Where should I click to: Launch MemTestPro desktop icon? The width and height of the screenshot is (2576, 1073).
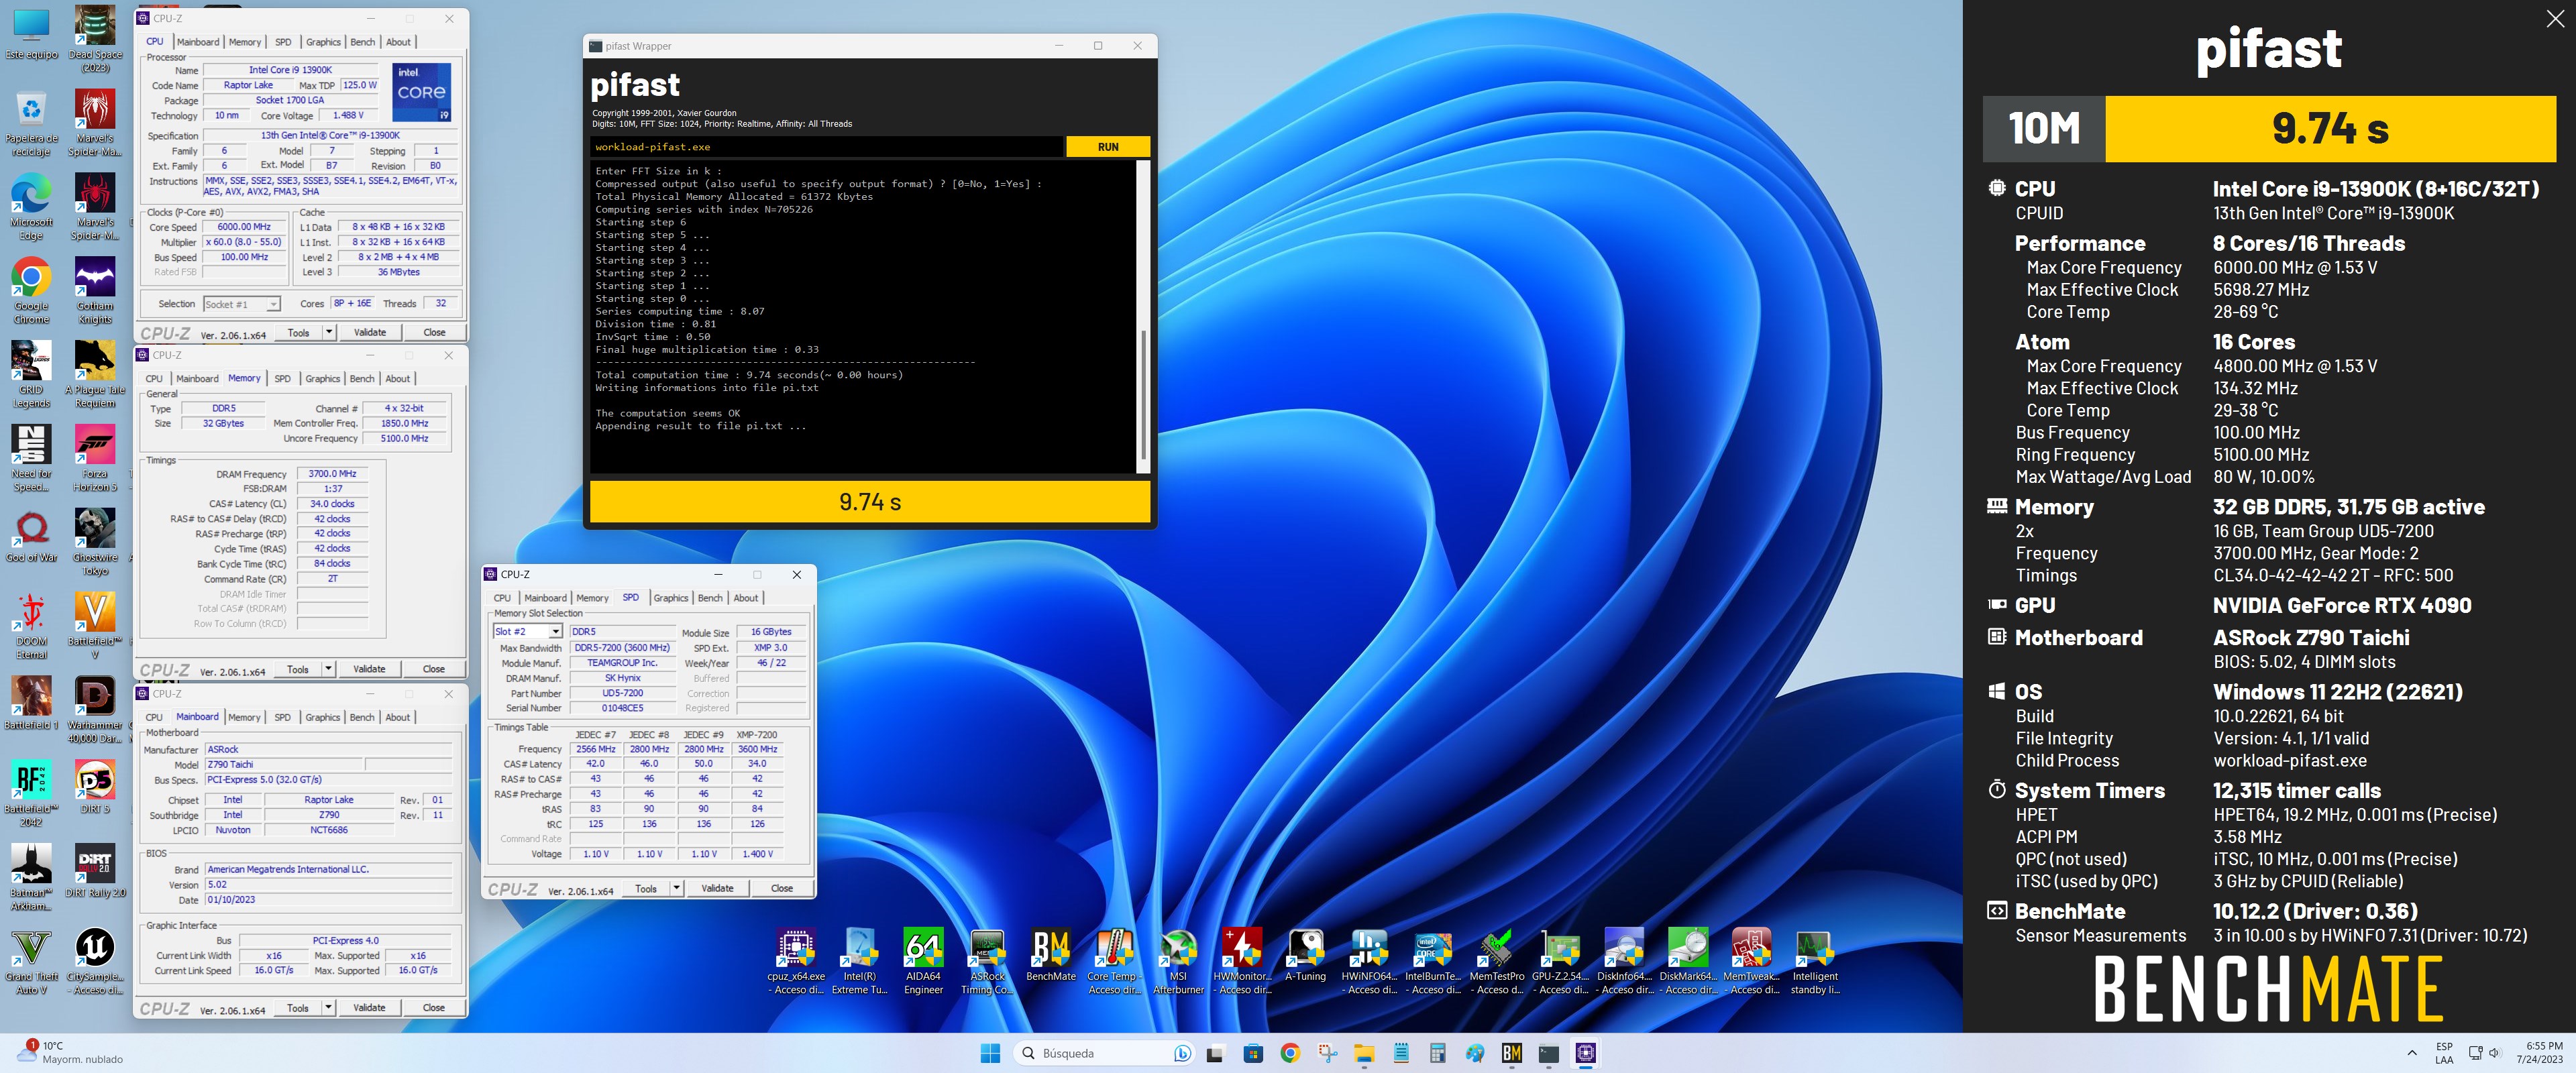(x=1497, y=961)
